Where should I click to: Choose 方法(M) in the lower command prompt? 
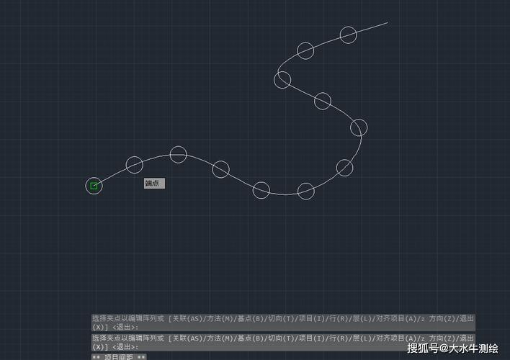(220, 338)
